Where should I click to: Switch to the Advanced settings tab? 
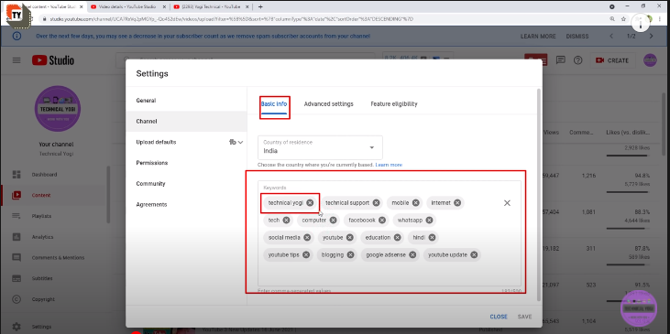point(329,103)
